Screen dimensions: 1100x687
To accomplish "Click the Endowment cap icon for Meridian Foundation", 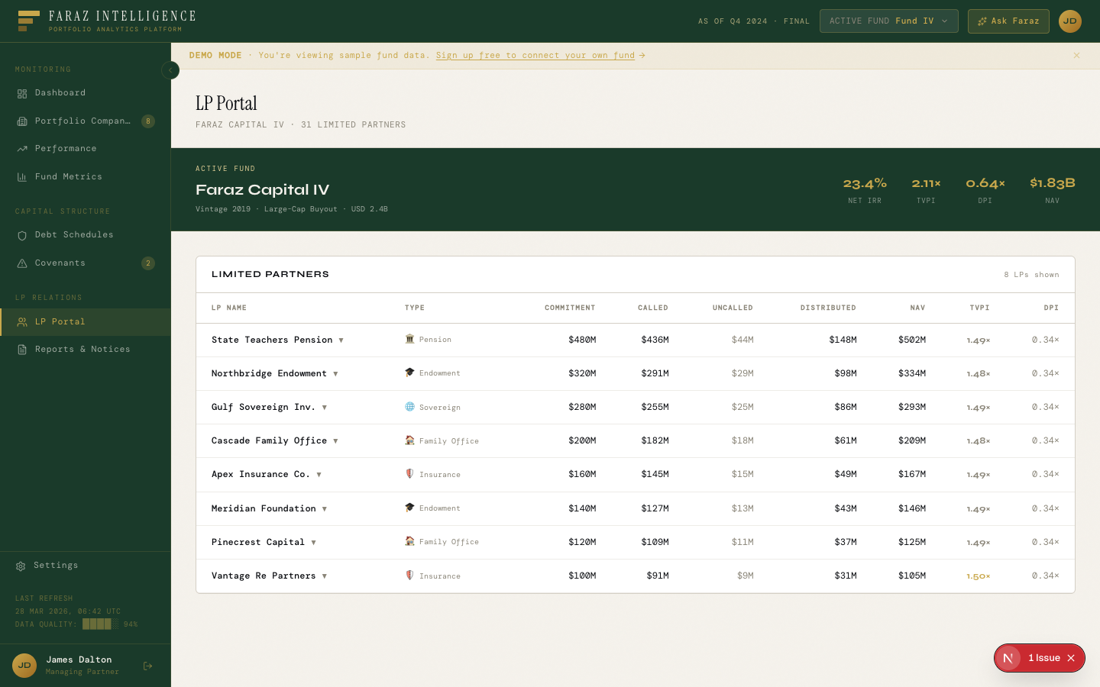I will tap(409, 508).
